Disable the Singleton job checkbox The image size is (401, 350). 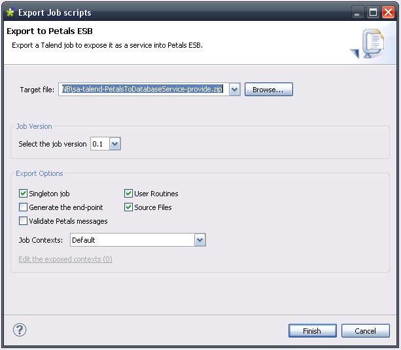(24, 194)
